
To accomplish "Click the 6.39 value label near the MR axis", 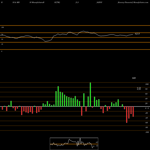I will tap(139, 89).
